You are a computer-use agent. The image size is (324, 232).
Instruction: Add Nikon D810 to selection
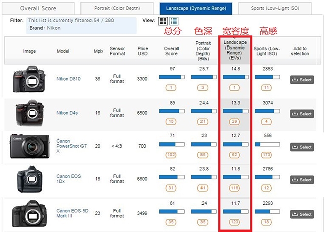tap(301, 80)
